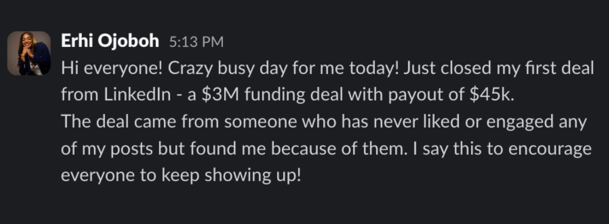609x224 pixels.
Task: Click the $45k payout figure
Action: point(491,95)
